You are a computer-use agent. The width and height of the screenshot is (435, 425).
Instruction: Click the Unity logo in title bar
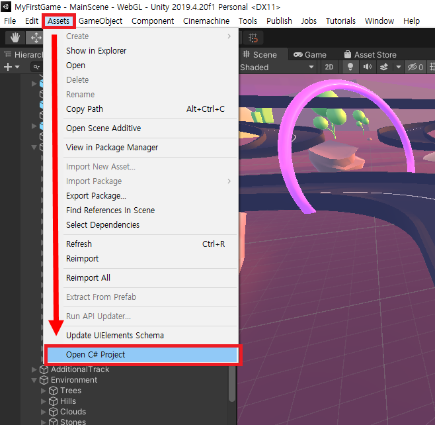point(6,7)
